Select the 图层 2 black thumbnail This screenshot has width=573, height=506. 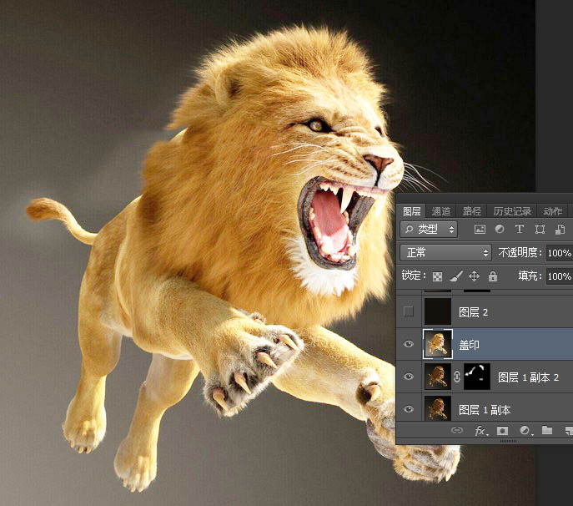(438, 311)
